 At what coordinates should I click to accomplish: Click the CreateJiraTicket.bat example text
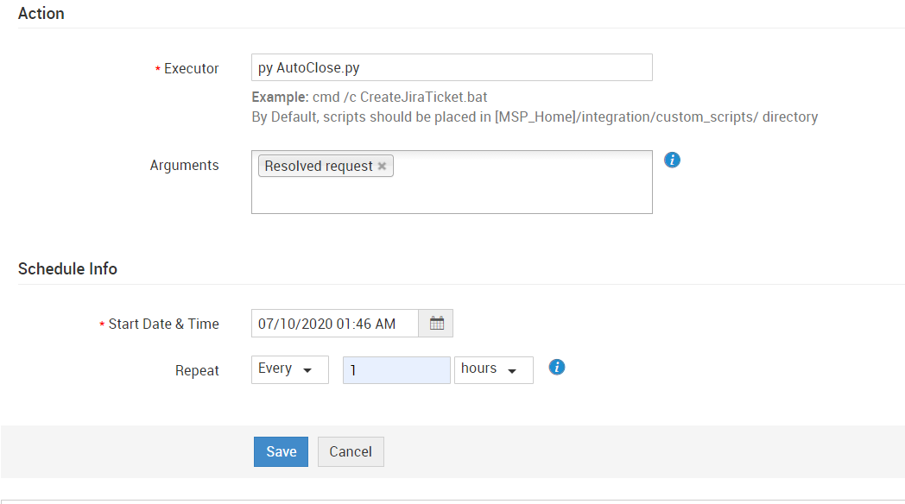coord(406,97)
